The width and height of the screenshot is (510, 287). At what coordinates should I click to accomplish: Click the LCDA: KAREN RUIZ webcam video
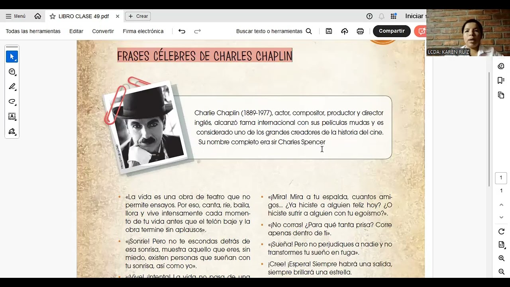coord(468,33)
